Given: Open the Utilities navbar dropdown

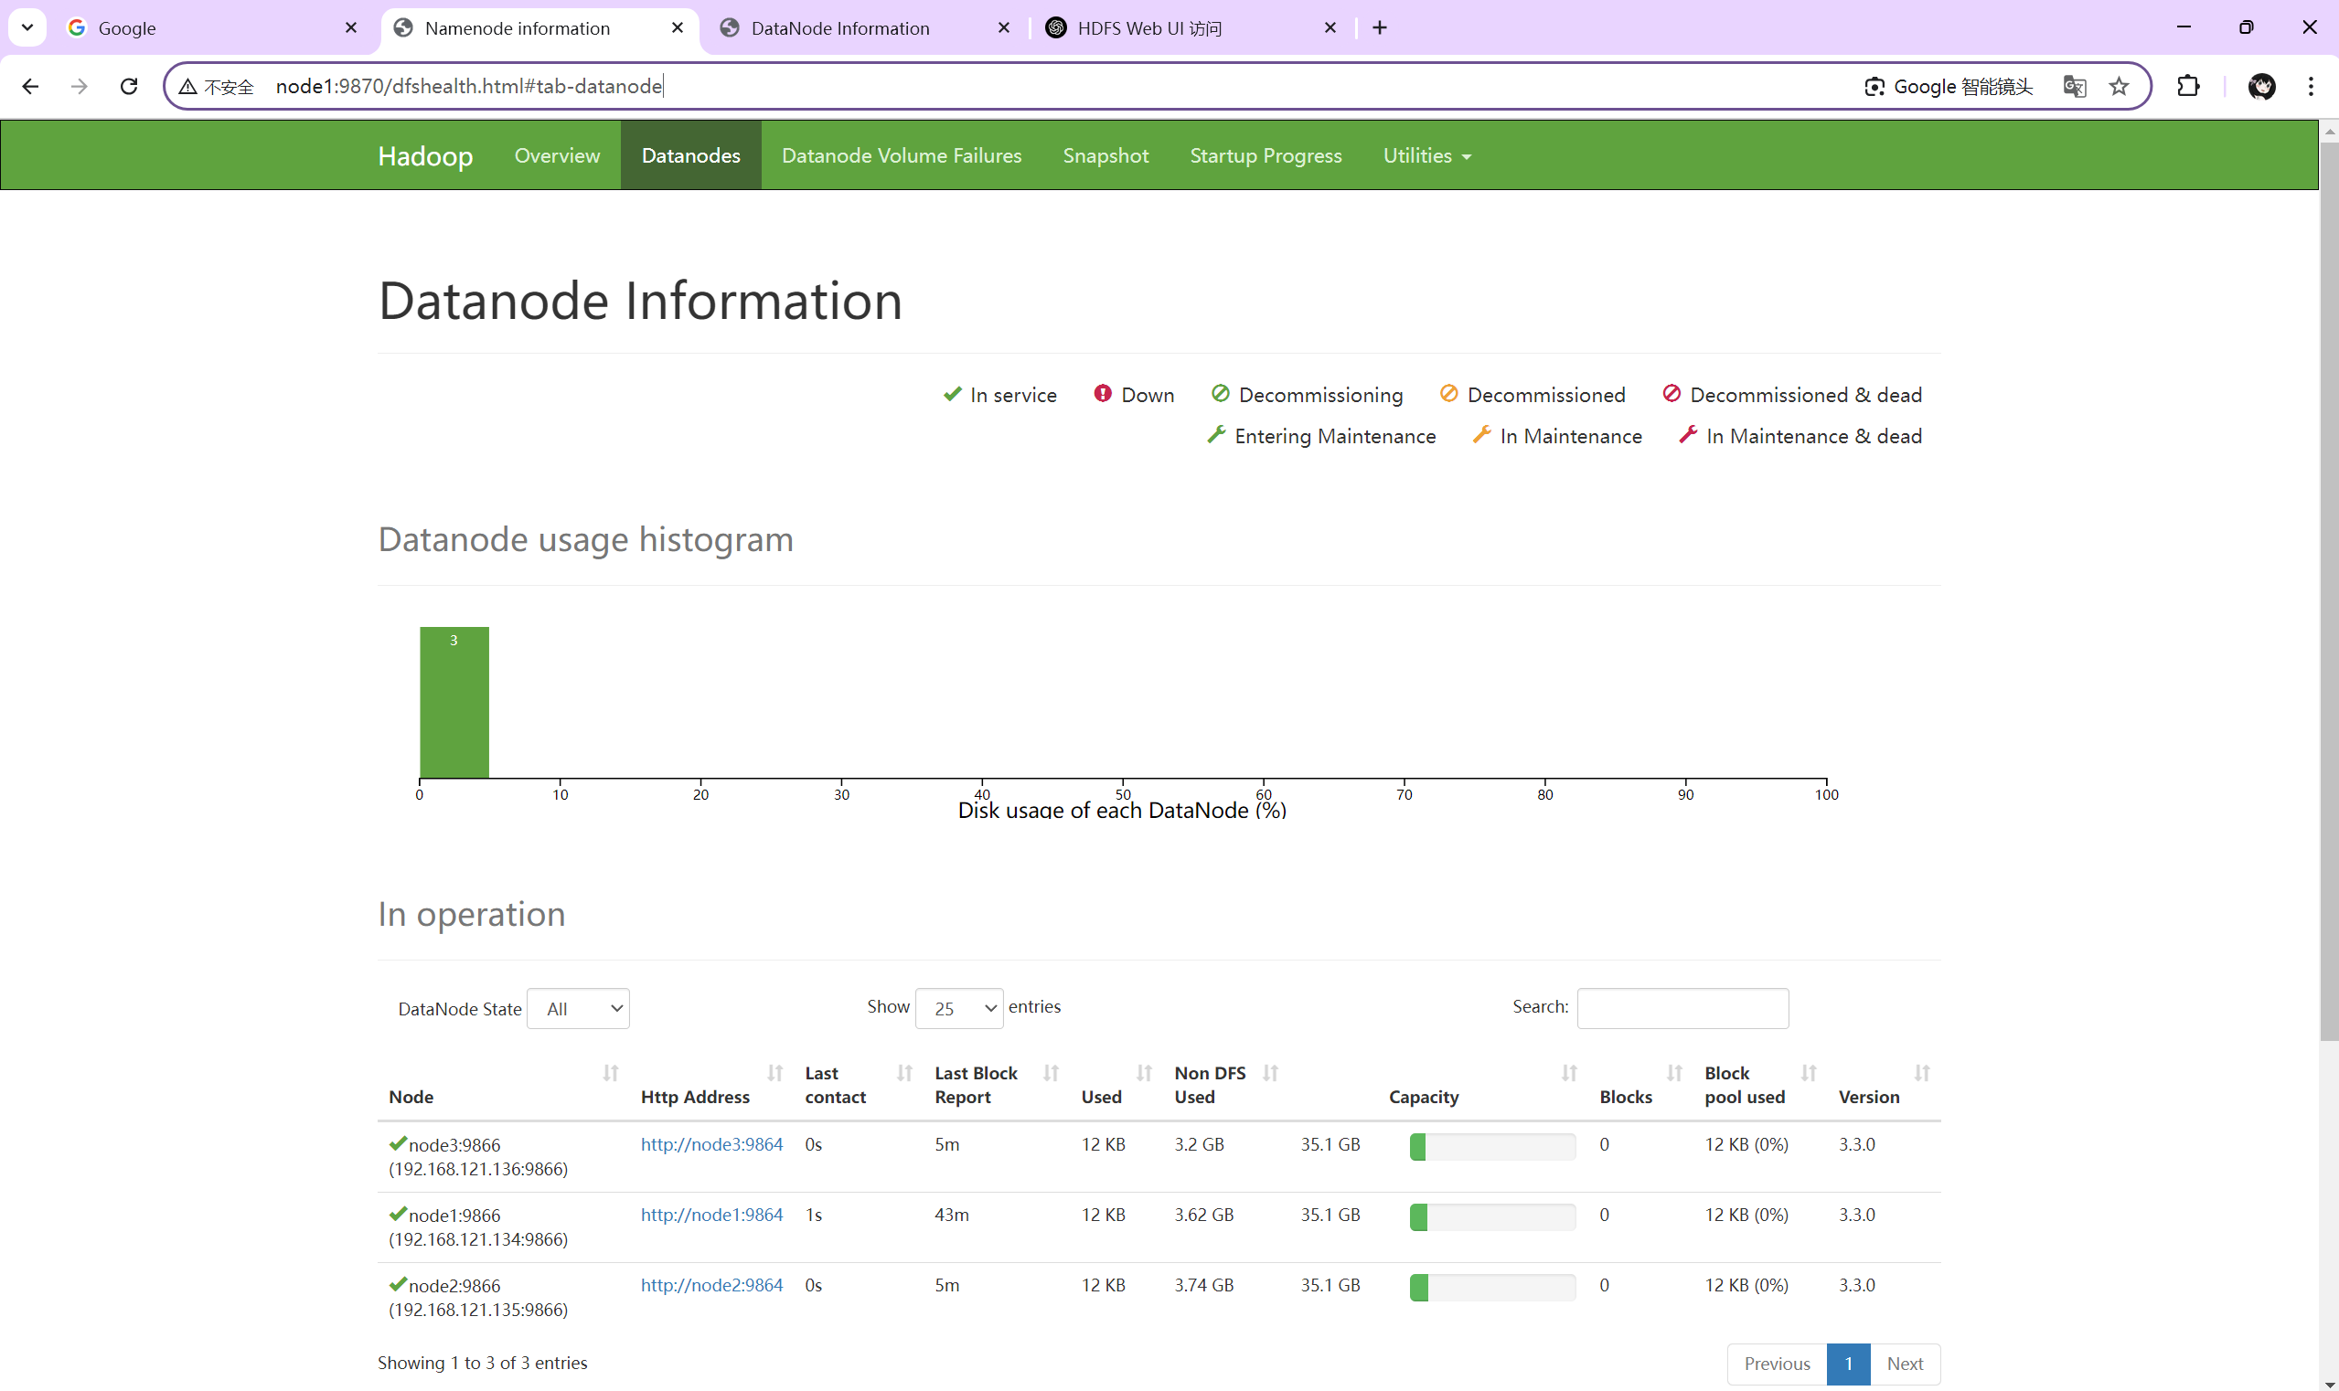Looking at the screenshot, I should click(x=1426, y=155).
